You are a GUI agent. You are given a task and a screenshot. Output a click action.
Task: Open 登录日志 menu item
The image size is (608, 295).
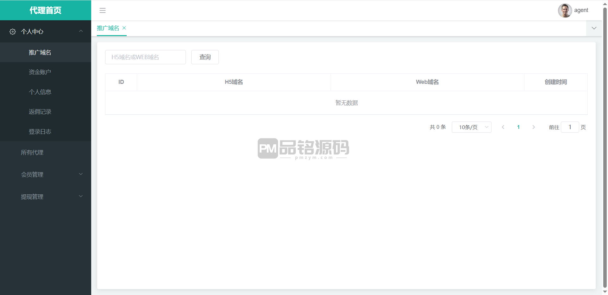[46, 131]
